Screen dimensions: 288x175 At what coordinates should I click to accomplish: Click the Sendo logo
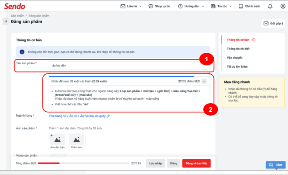pyautogui.click(x=15, y=6)
